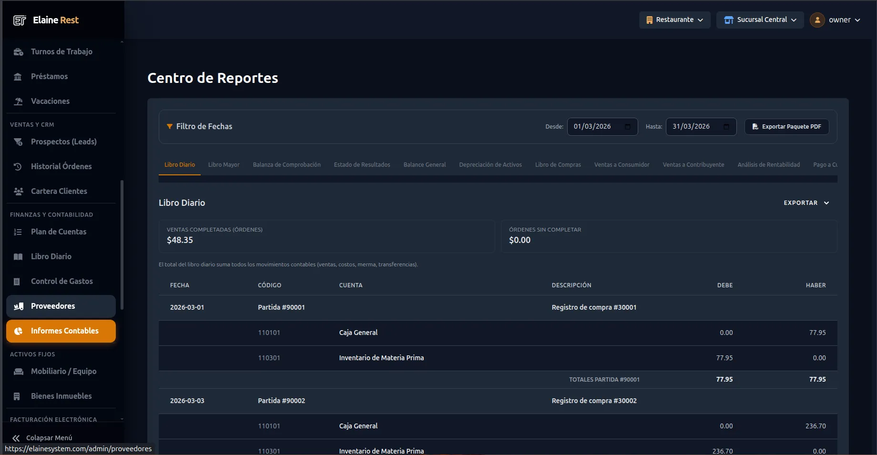Click the Elaine Rest logo icon
This screenshot has height=455, width=877.
(20, 20)
